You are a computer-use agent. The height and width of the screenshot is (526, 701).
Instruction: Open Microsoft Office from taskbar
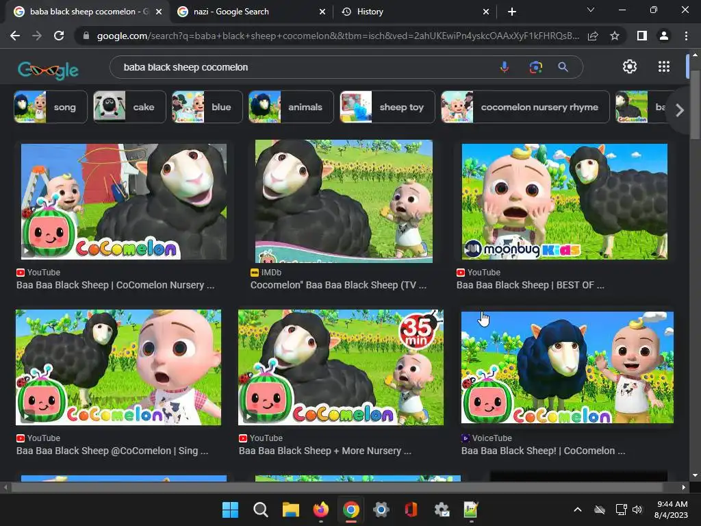click(411, 510)
